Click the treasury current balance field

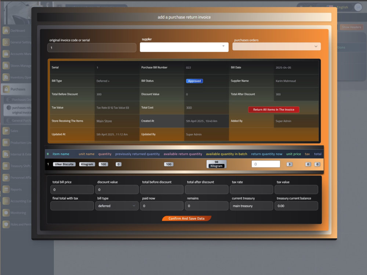[x=296, y=206]
